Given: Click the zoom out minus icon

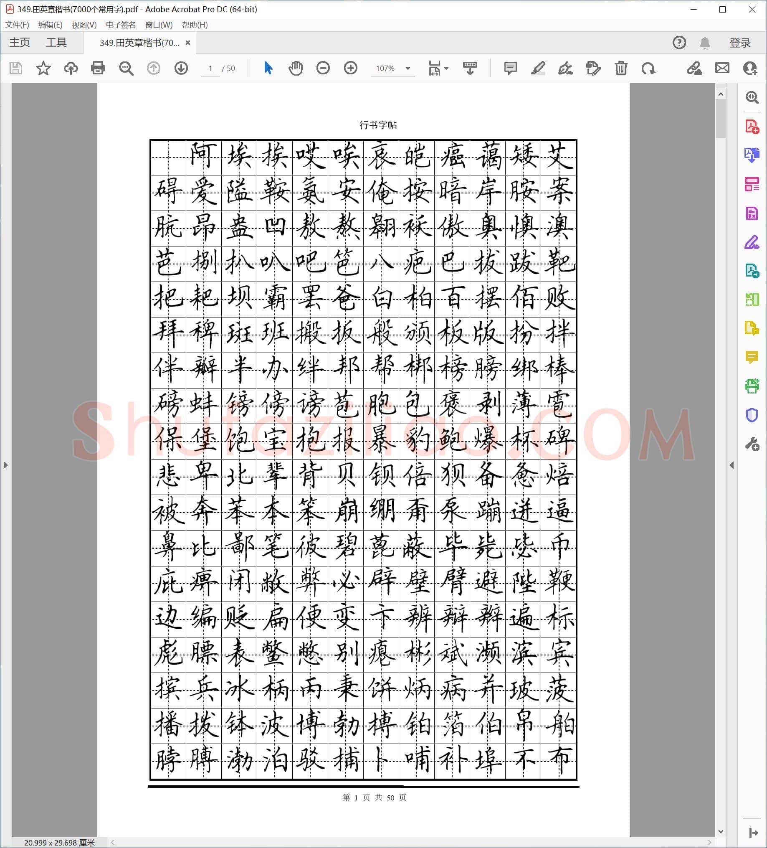Looking at the screenshot, I should click(323, 68).
